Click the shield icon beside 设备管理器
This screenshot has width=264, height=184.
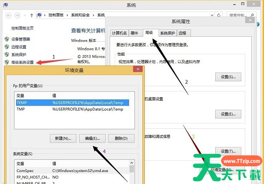[6, 39]
